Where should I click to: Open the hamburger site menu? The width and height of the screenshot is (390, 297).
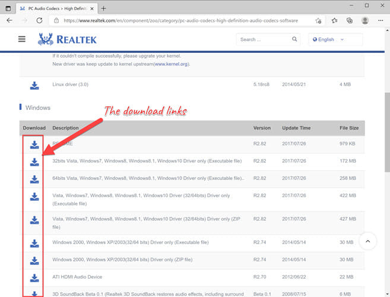[x=22, y=39]
